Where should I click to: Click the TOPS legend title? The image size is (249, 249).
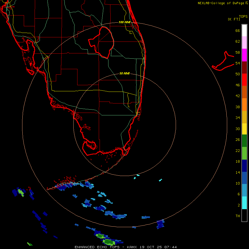click(243, 16)
